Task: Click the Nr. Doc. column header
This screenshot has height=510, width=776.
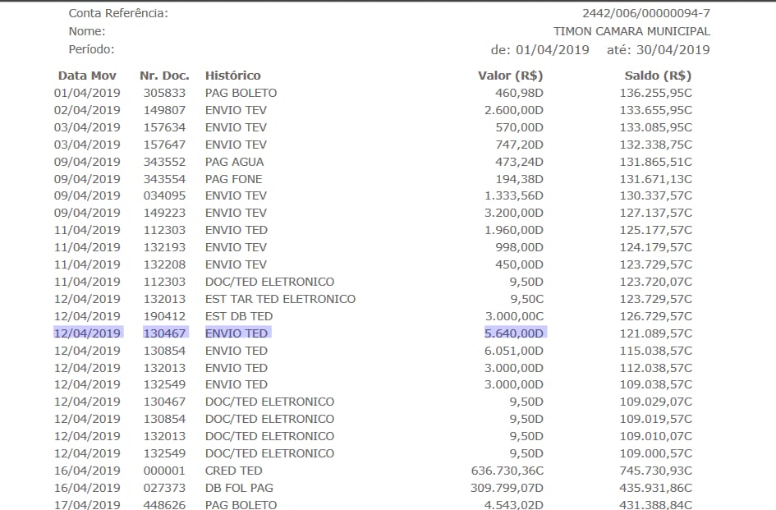Action: [x=164, y=76]
